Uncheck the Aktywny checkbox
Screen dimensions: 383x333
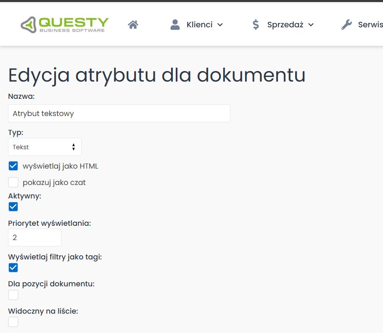click(13, 206)
